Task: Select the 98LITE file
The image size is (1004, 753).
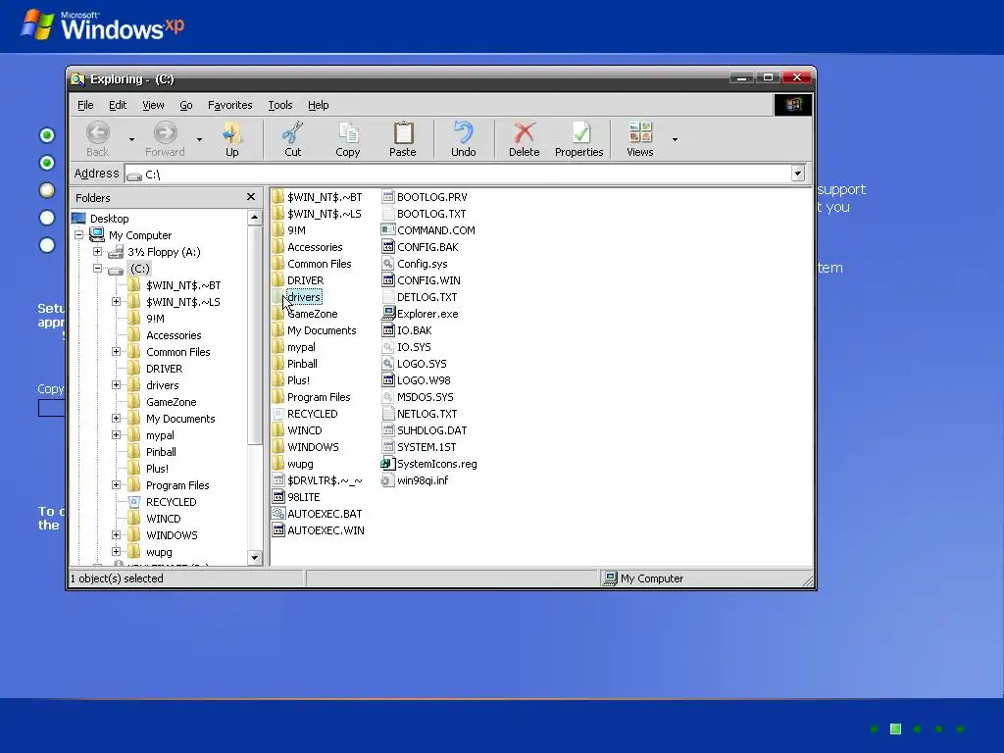Action: 296,497
